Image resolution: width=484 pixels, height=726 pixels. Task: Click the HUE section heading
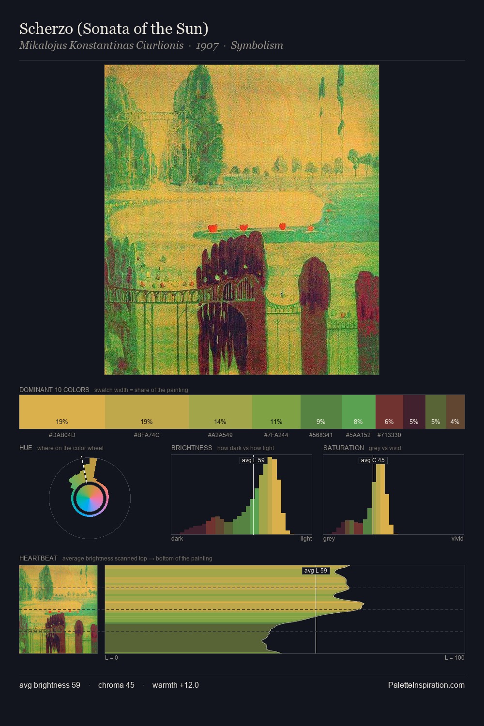pos(26,448)
